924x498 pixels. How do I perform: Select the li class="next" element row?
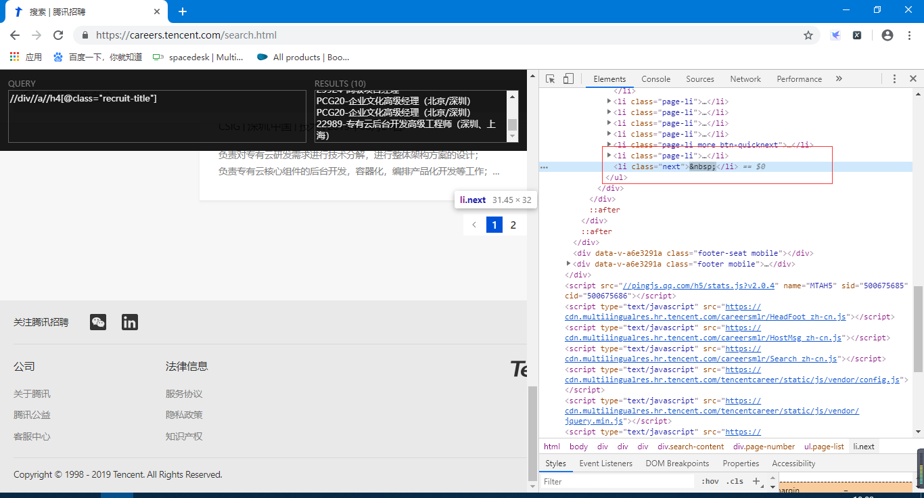(725, 166)
